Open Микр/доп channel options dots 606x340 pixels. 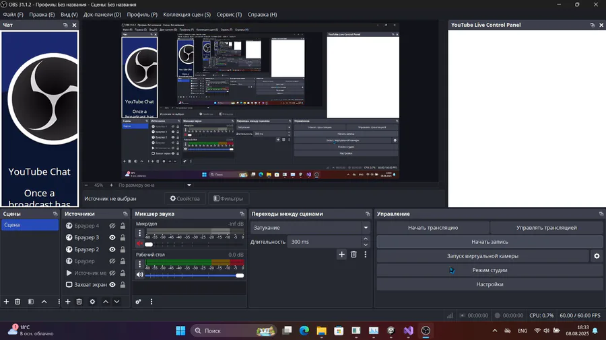tap(140, 233)
